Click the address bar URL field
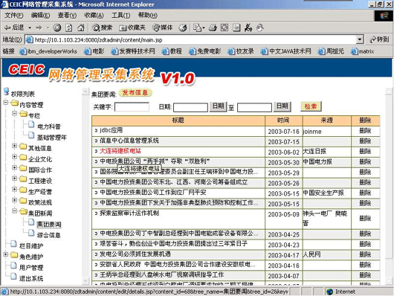 click(x=191, y=39)
